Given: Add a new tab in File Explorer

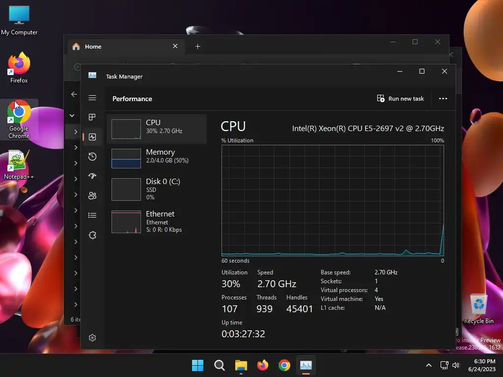Looking at the screenshot, I should tap(197, 47).
